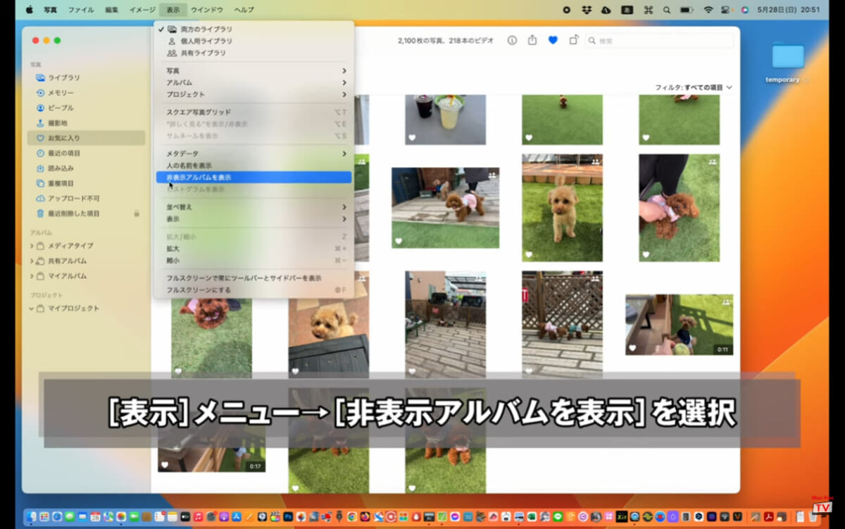Viewport: 845px width, 529px height.
Task: Select the wooden lattice fence photo
Action: pyautogui.click(x=562, y=324)
